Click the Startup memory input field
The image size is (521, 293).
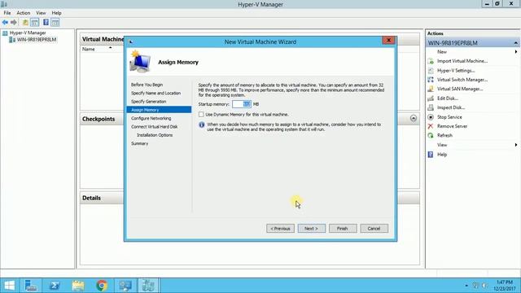[x=242, y=104]
